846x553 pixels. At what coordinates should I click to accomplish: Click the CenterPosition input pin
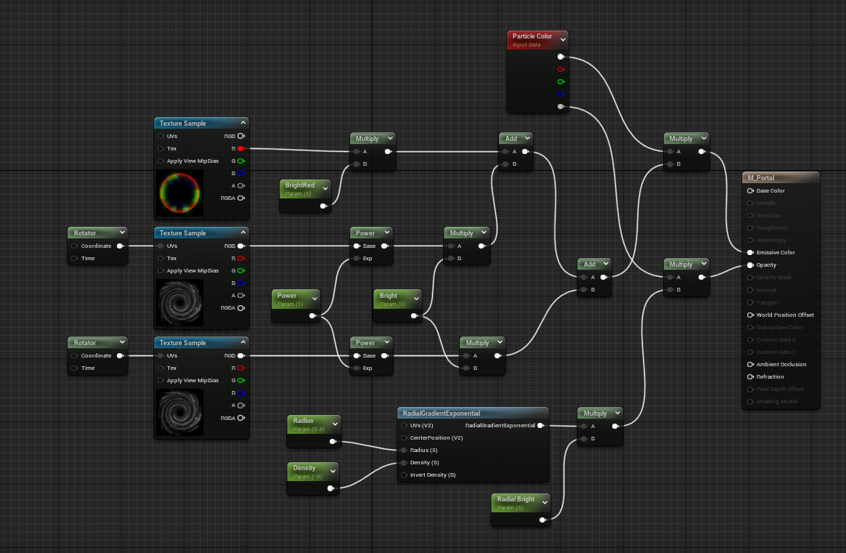404,438
